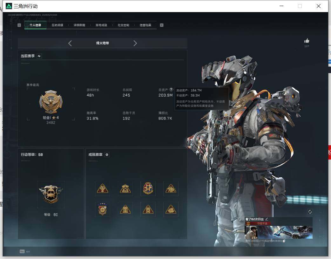Open the 信誉档案 tab
The height and width of the screenshot is (259, 331).
point(145,25)
